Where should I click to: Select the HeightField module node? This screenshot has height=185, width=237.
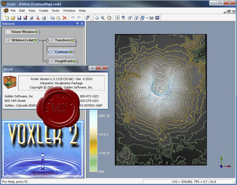[x=62, y=61]
